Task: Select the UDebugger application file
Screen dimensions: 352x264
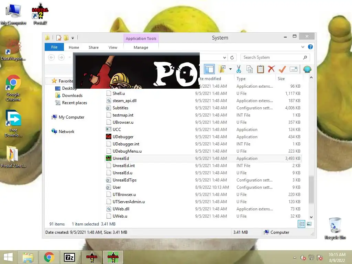Action: pos(203,137)
